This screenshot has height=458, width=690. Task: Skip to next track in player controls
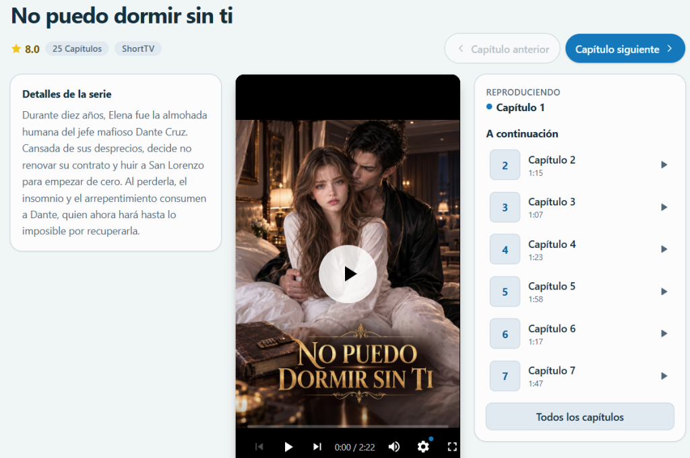pyautogui.click(x=317, y=447)
